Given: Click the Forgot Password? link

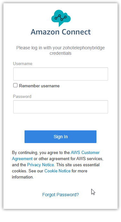Looking at the screenshot, I should (60, 195).
